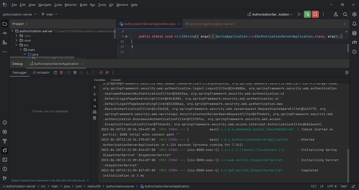359x190 pixels.
Task: Click the run gutter icon beside main method
Action: (126, 37)
